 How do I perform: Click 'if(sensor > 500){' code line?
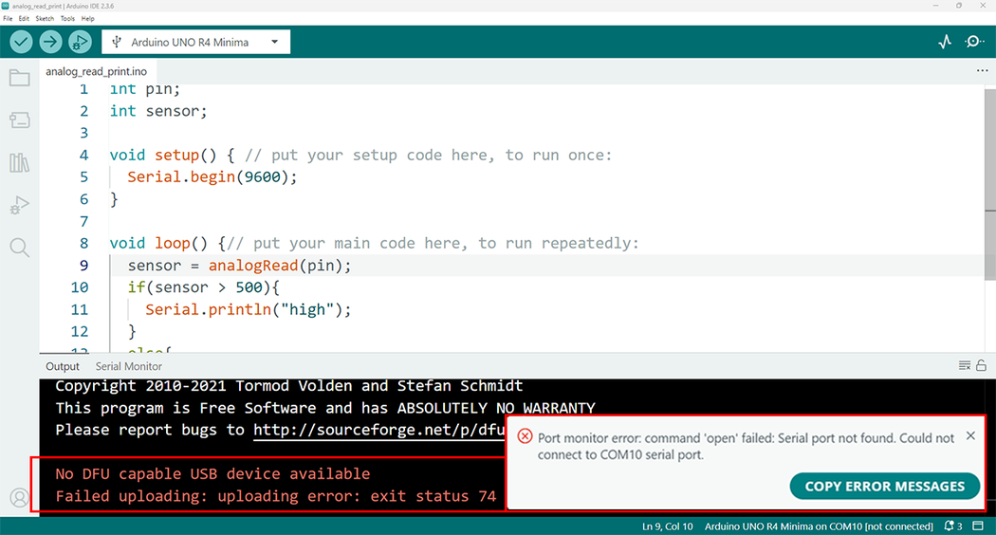(203, 287)
